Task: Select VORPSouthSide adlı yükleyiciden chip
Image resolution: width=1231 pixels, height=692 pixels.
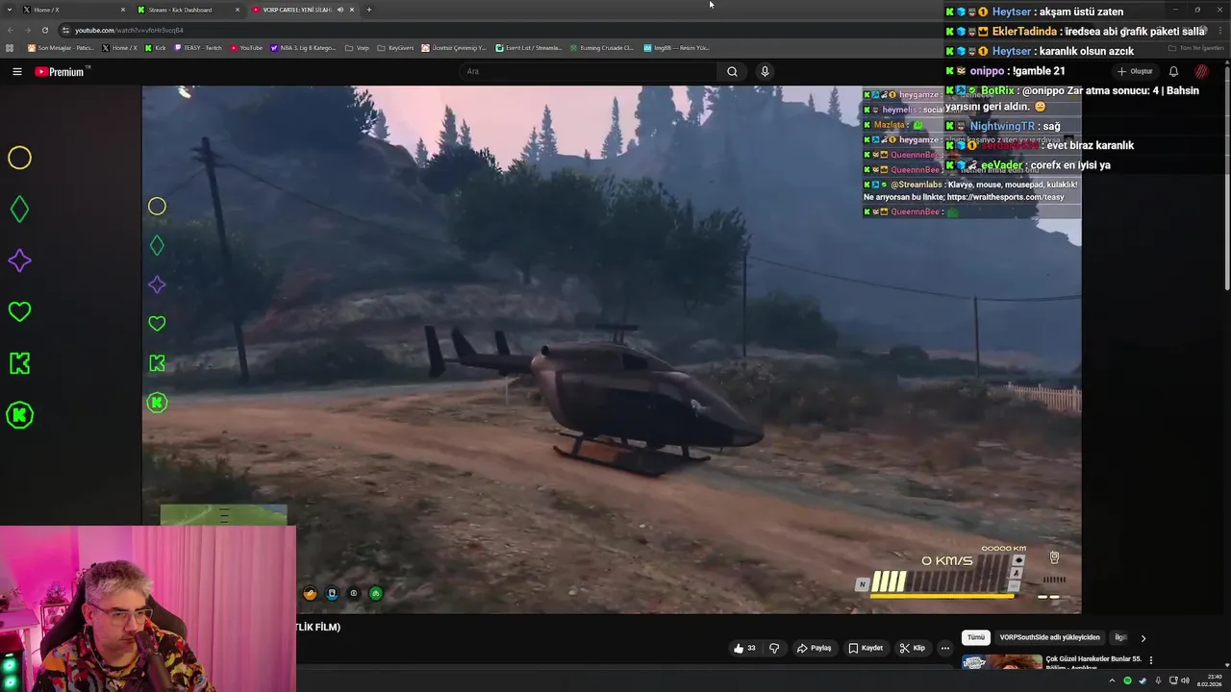Action: [1049, 637]
